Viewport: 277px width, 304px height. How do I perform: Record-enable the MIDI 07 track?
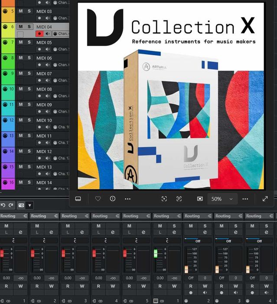(x=40, y=80)
